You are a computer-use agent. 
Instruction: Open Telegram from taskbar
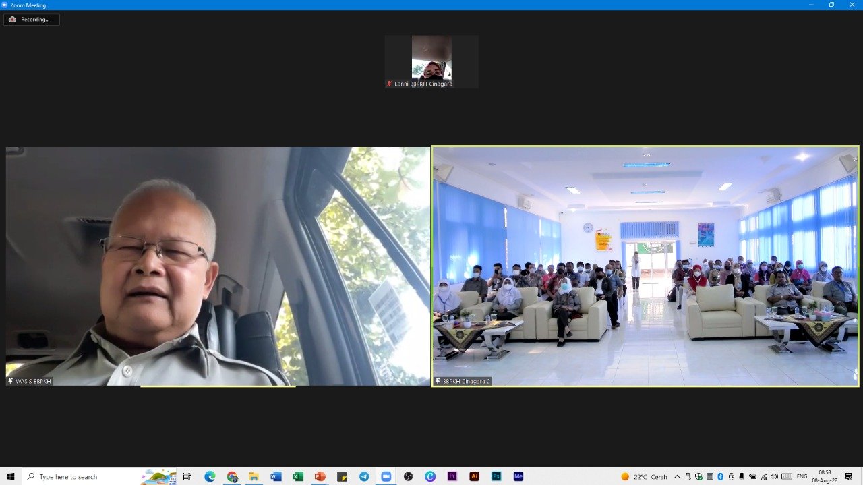pyautogui.click(x=364, y=476)
